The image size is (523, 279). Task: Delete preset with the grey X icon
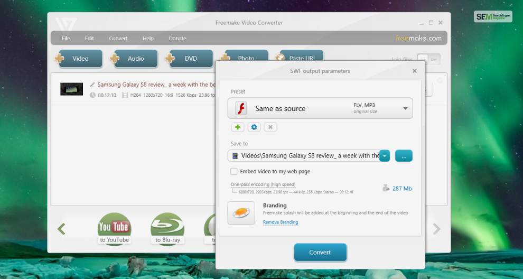pos(270,127)
